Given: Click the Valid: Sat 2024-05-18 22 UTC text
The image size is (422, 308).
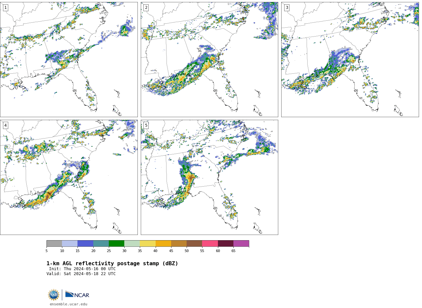Looking at the screenshot, I should click(x=81, y=274).
